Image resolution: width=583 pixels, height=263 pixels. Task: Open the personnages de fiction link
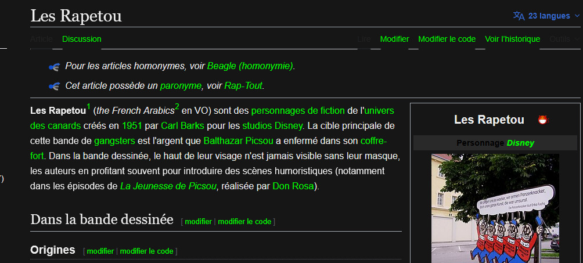click(x=298, y=110)
